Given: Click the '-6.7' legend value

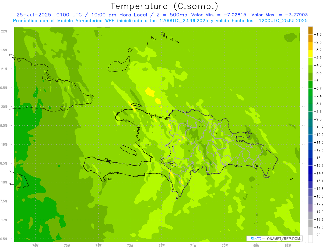Looking at the screenshot, I should coord(318,88).
